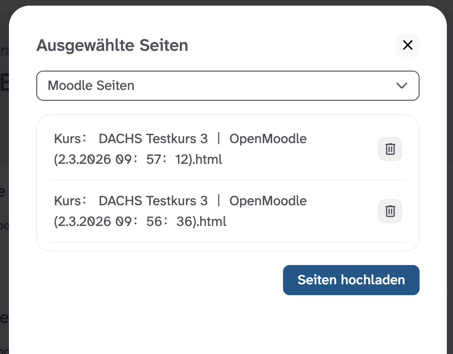
Task: Upload pages using the blue button
Action: coord(351,280)
